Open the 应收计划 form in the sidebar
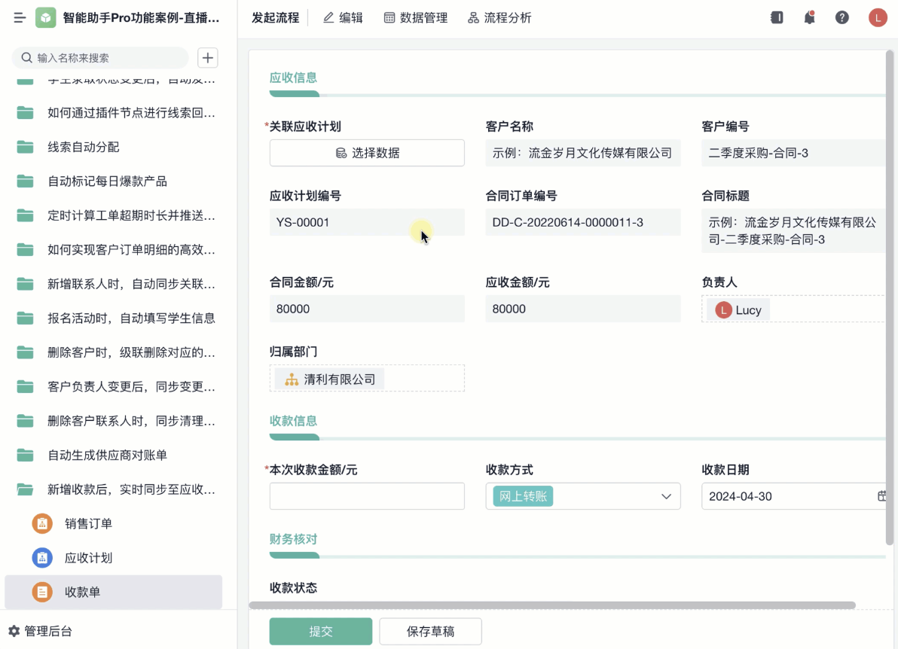The width and height of the screenshot is (898, 649). click(x=88, y=558)
